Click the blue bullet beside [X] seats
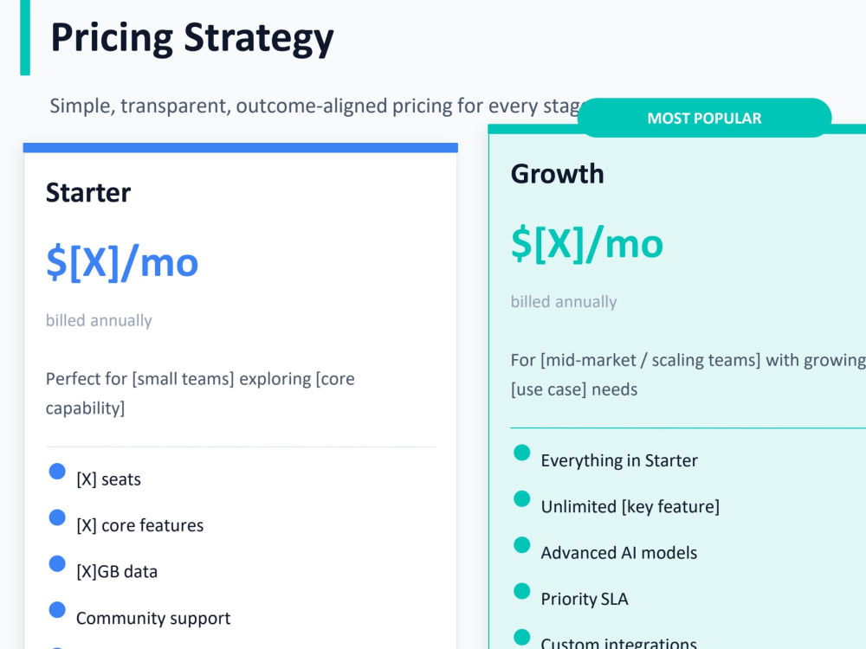This screenshot has width=866, height=649. click(x=57, y=472)
